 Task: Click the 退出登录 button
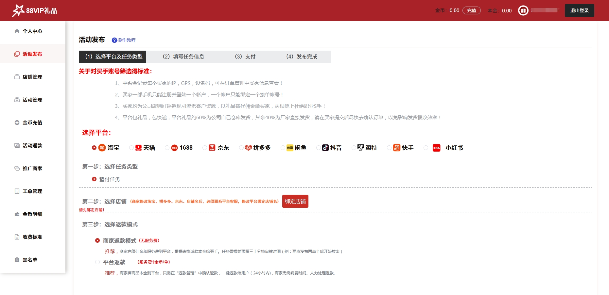pyautogui.click(x=579, y=10)
